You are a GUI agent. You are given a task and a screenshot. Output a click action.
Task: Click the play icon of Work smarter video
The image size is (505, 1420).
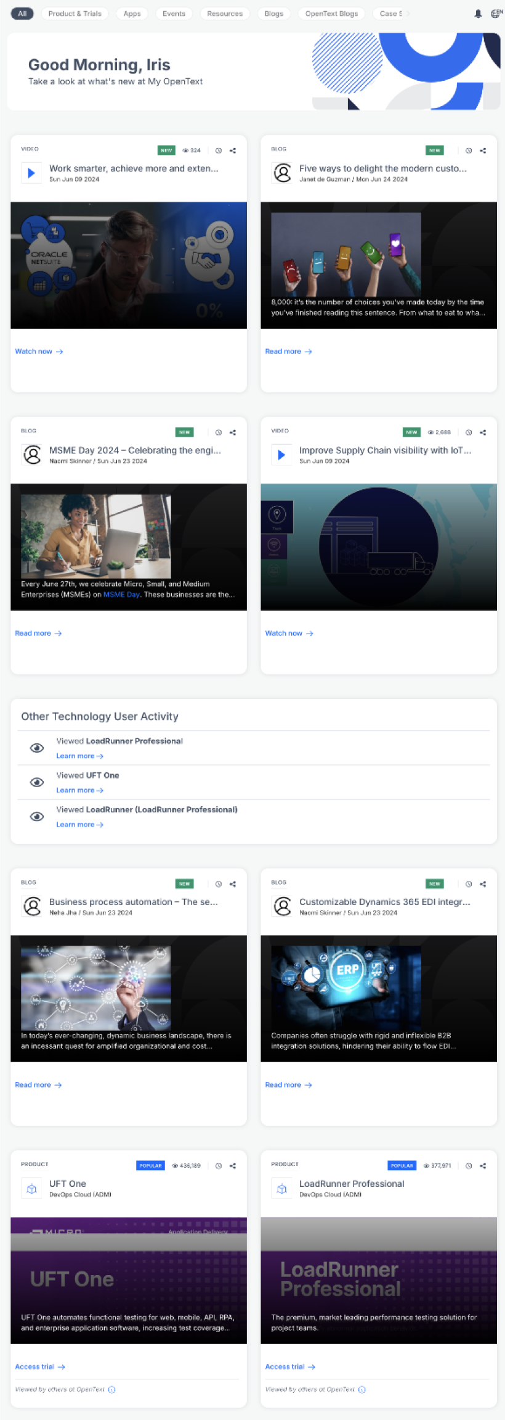[31, 173]
